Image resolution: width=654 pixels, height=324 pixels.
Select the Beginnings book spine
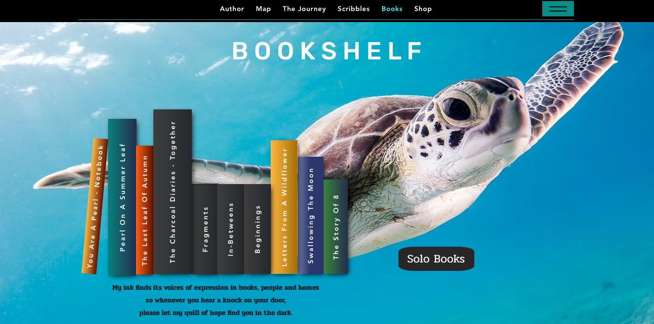point(257,229)
